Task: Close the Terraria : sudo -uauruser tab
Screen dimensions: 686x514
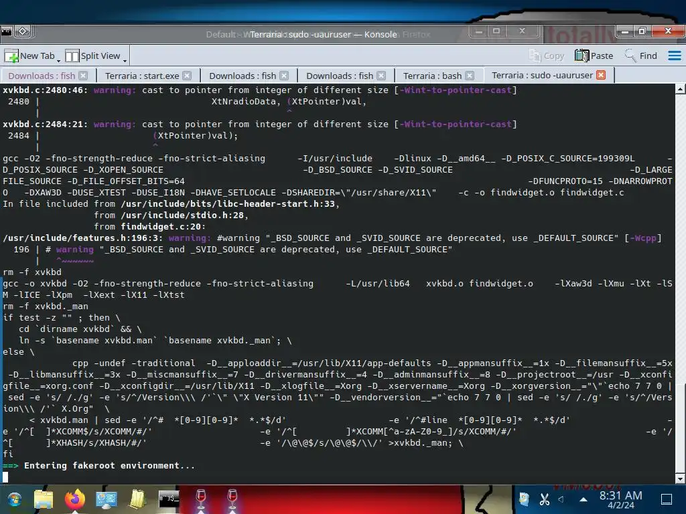Action: pos(601,75)
